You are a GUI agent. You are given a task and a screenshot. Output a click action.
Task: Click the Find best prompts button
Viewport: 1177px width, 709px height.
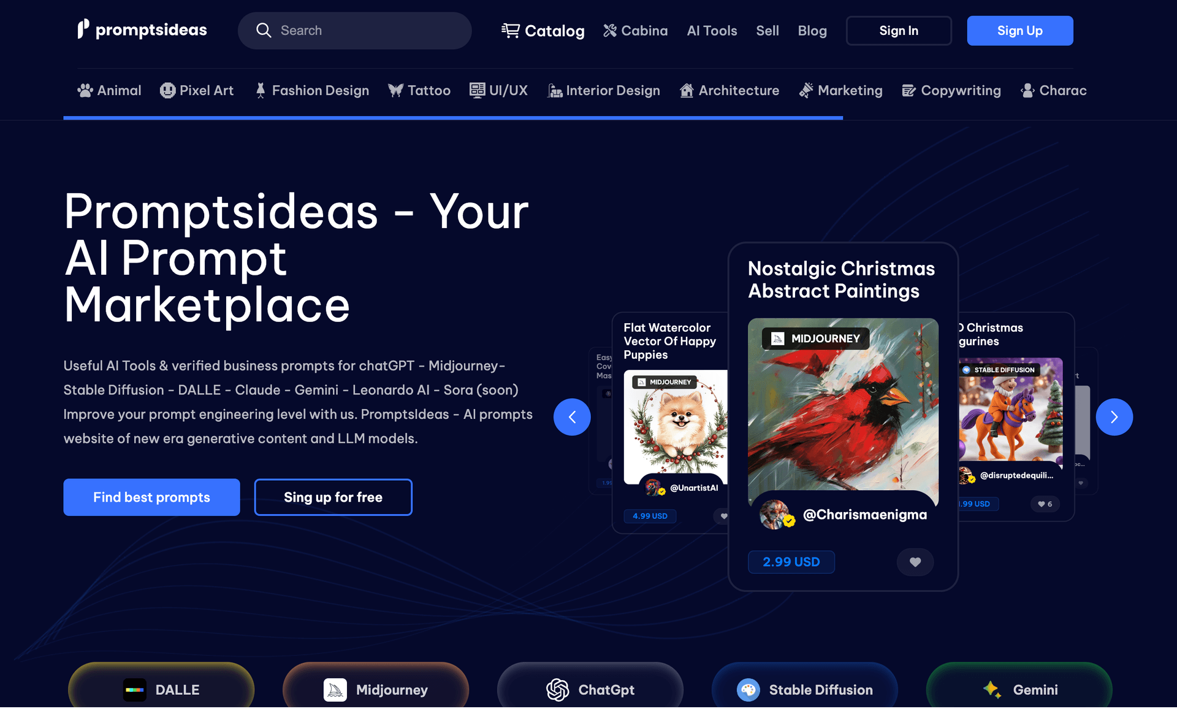click(151, 497)
